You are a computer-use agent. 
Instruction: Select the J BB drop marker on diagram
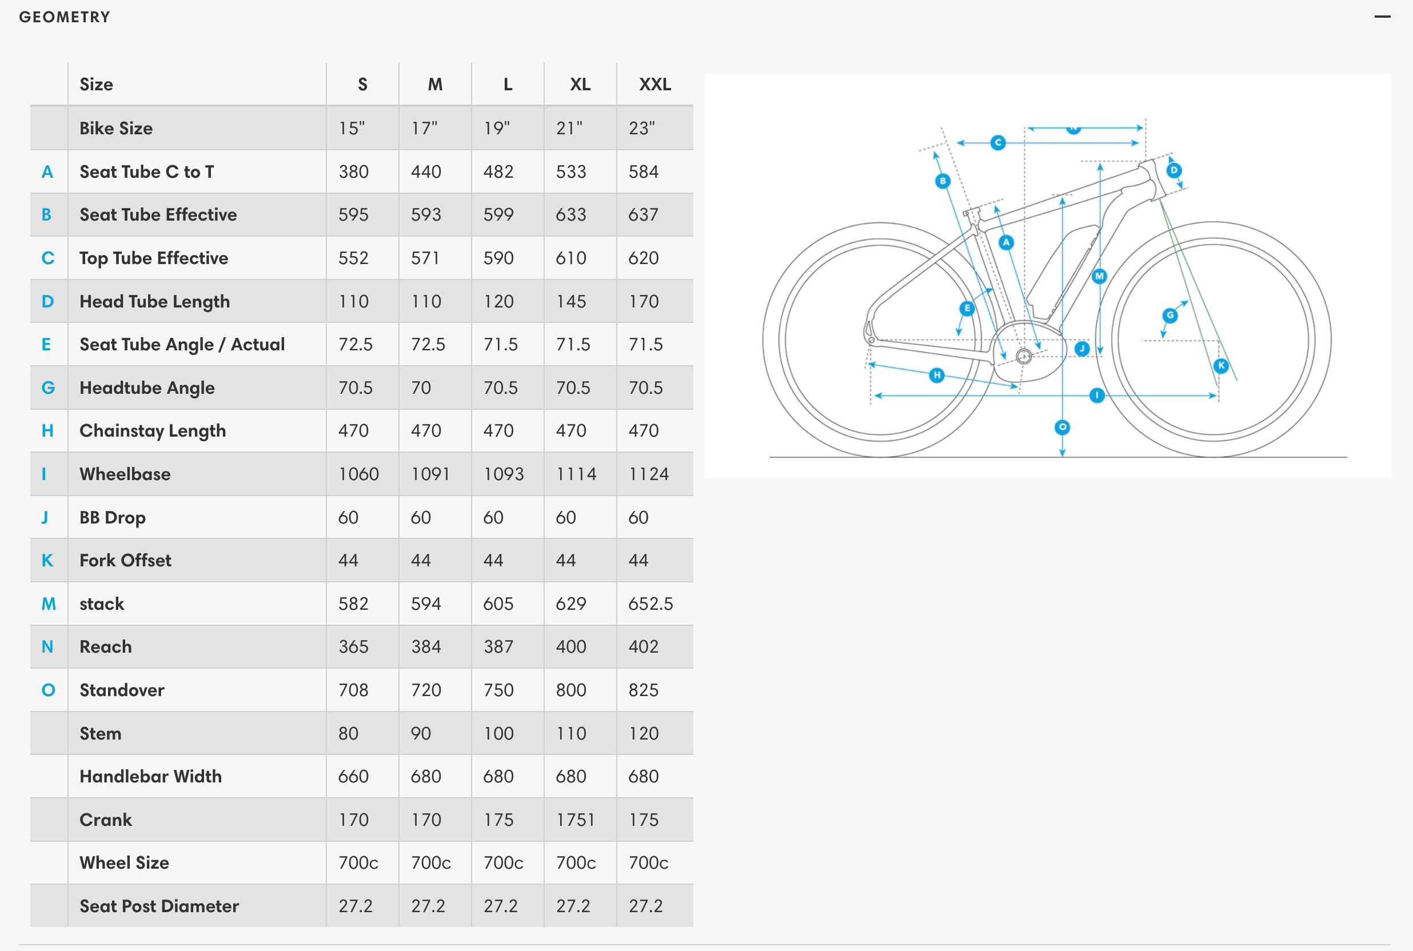[1082, 349]
